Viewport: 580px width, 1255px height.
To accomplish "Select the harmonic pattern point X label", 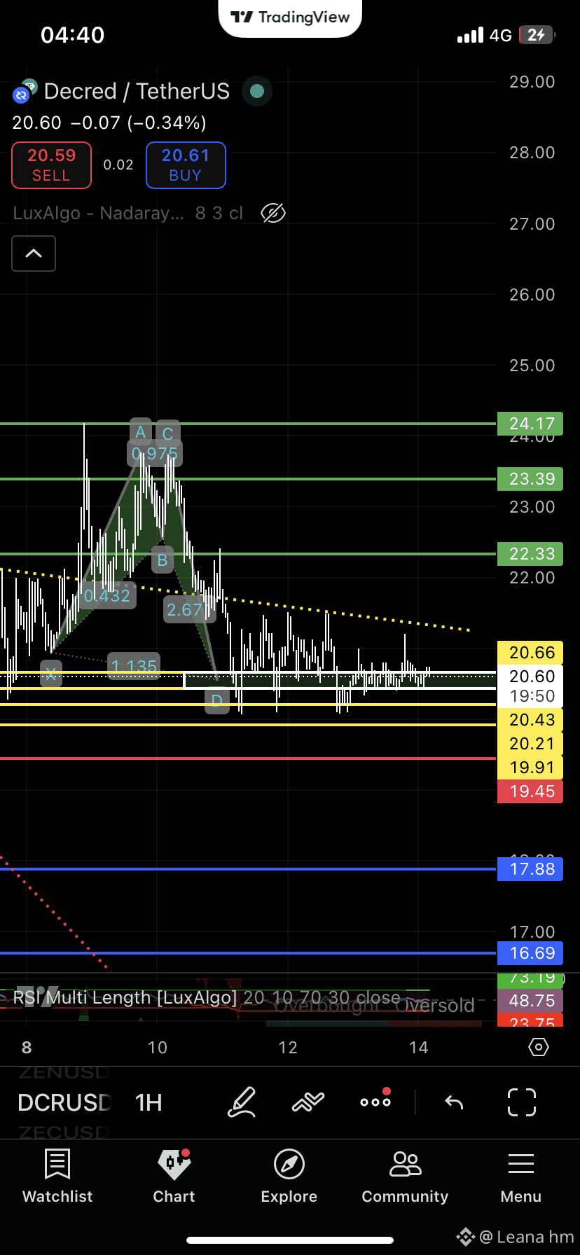I will point(51,674).
